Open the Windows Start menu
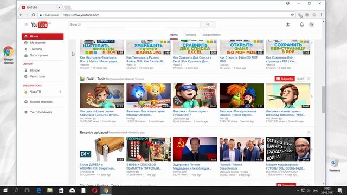 [x=5, y=190]
